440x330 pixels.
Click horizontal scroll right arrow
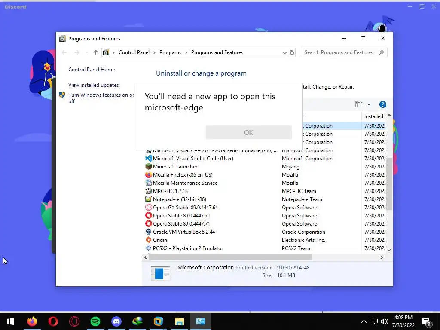point(382,257)
